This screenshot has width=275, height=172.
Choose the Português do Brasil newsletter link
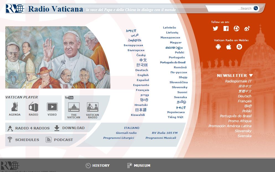236,116
